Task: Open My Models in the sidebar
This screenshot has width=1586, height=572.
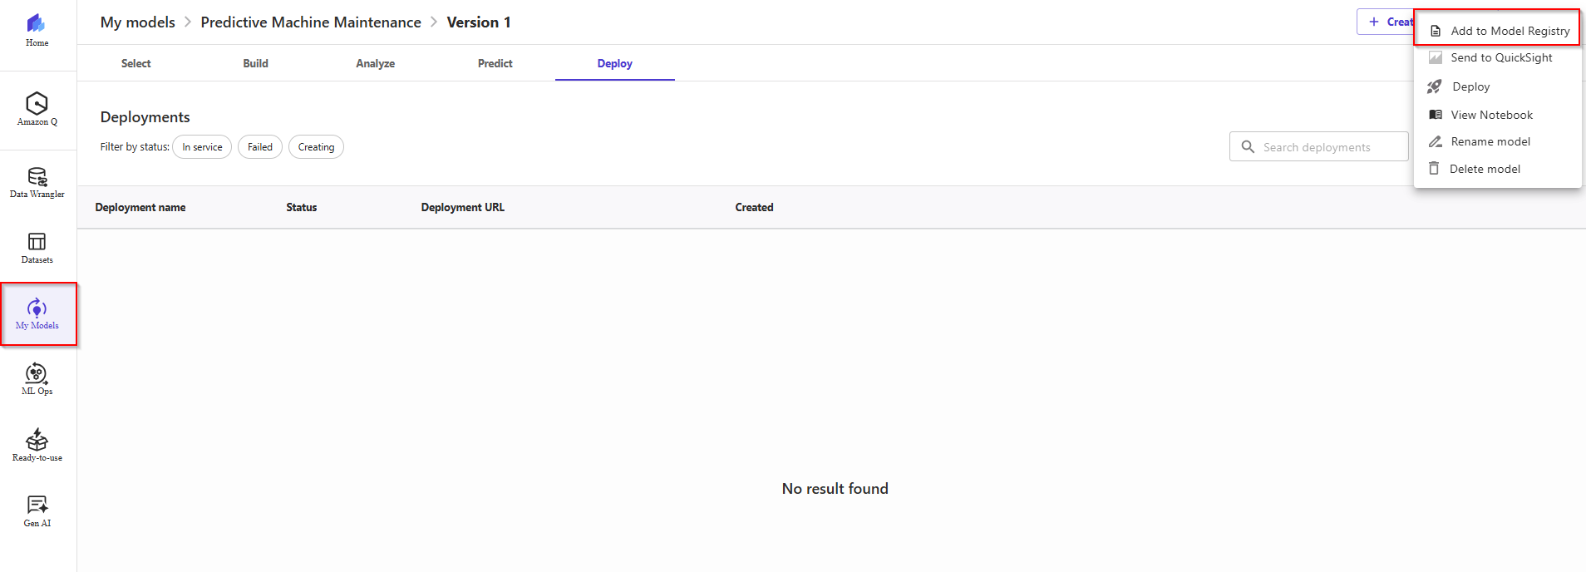Action: (37, 314)
